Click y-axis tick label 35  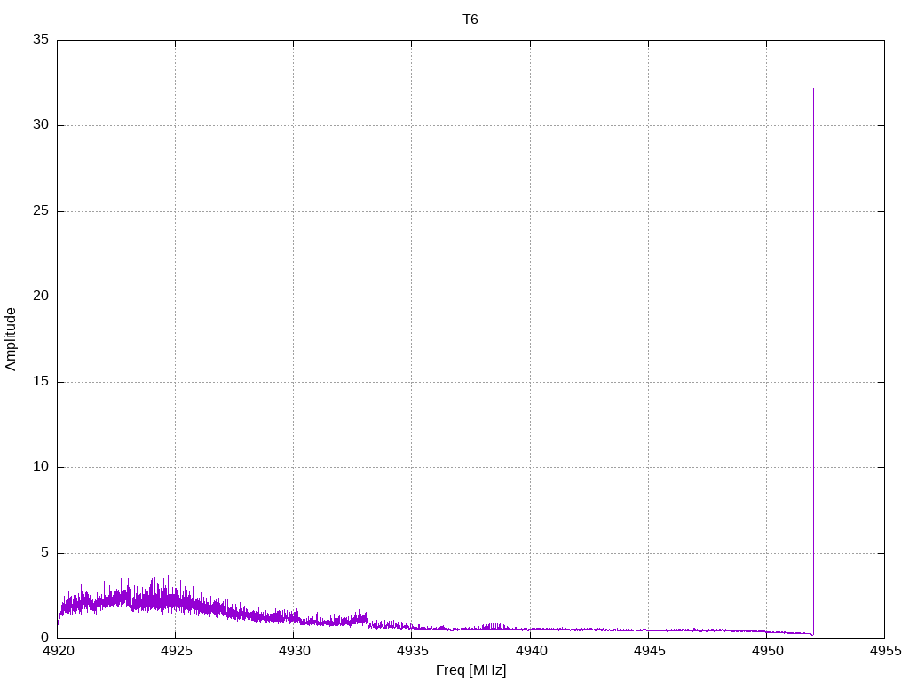click(41, 39)
